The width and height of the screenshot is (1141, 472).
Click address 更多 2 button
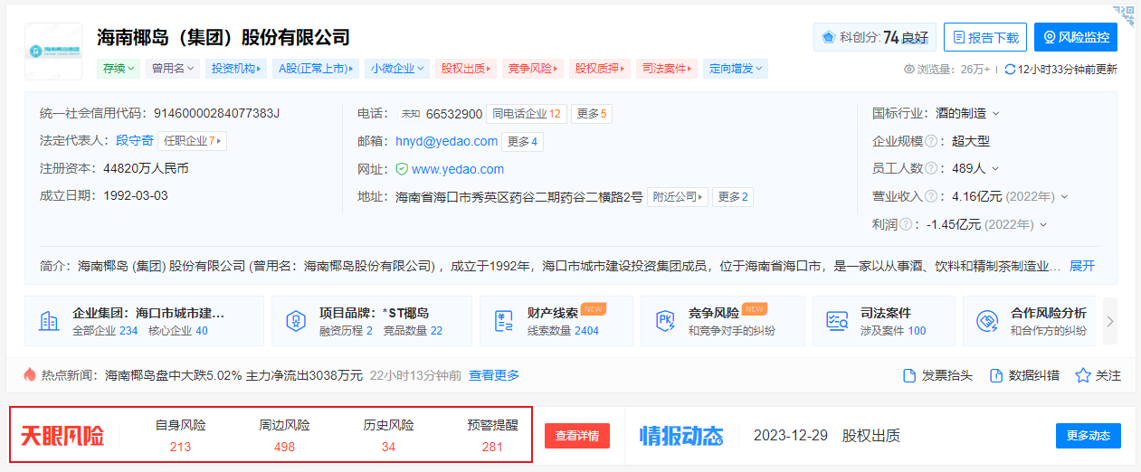(733, 197)
